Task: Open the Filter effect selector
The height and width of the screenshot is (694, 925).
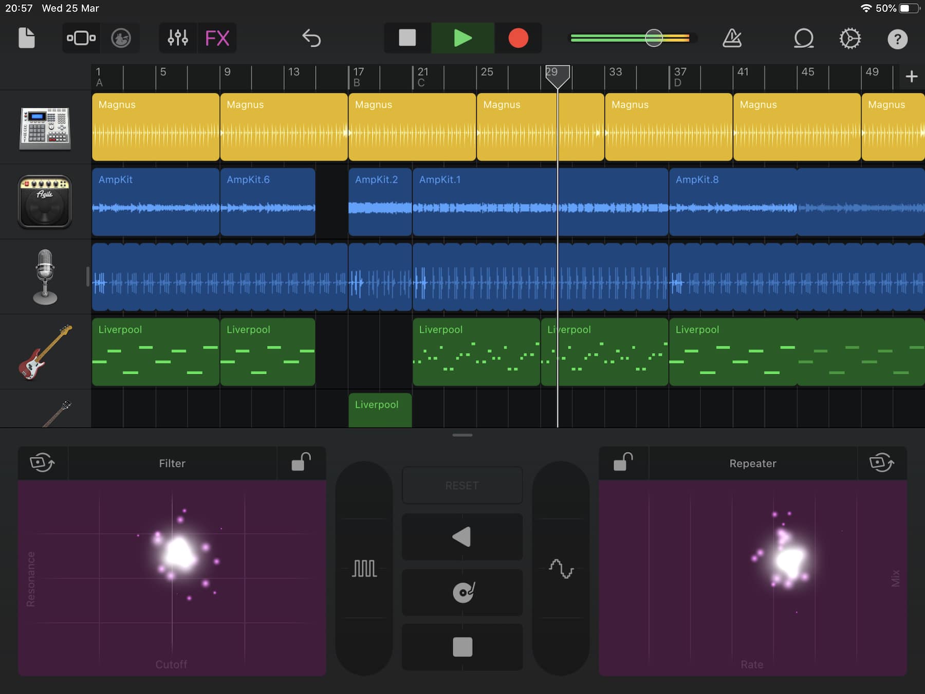Action: click(172, 463)
